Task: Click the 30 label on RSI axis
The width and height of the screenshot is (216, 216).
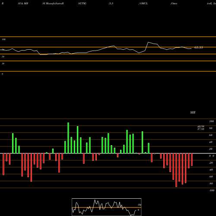Action: tap(3, 64)
